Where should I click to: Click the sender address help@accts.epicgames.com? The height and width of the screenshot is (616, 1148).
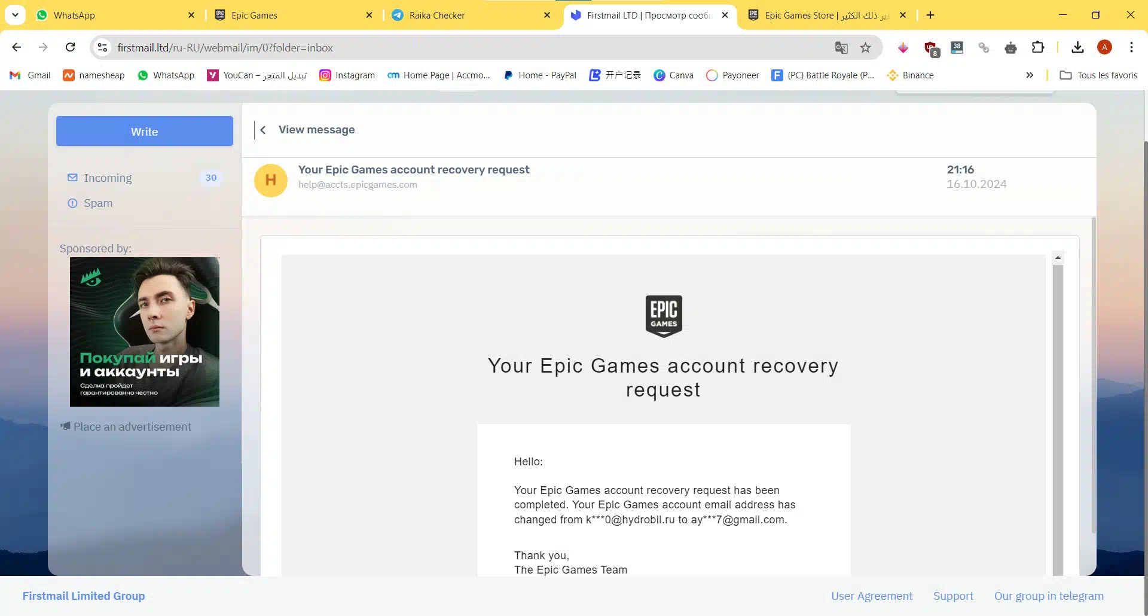[x=358, y=185]
